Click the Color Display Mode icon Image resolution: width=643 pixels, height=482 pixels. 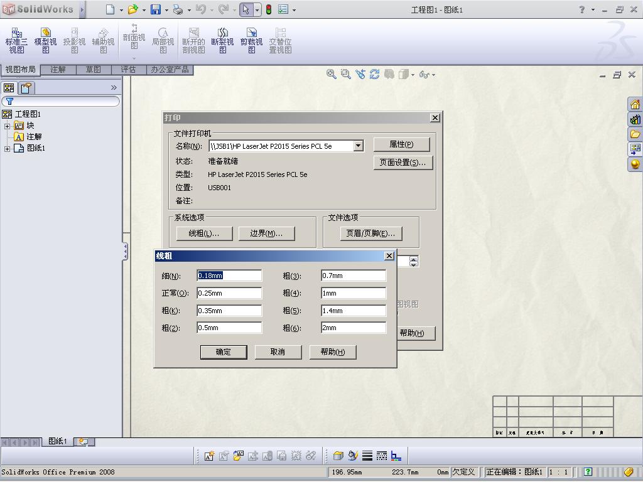[x=396, y=456]
